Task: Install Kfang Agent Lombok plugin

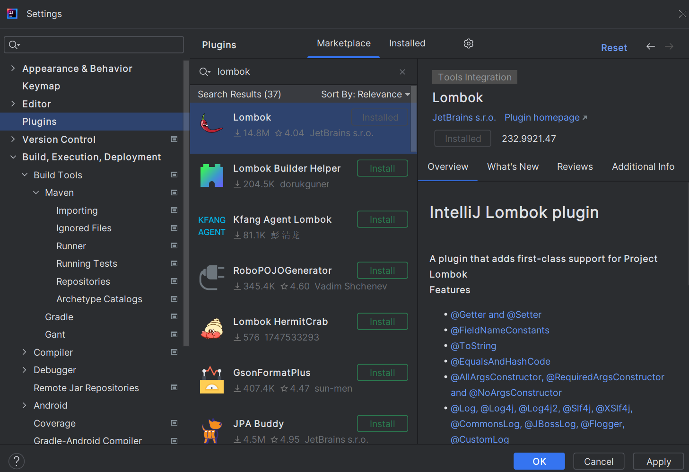Action: point(383,219)
